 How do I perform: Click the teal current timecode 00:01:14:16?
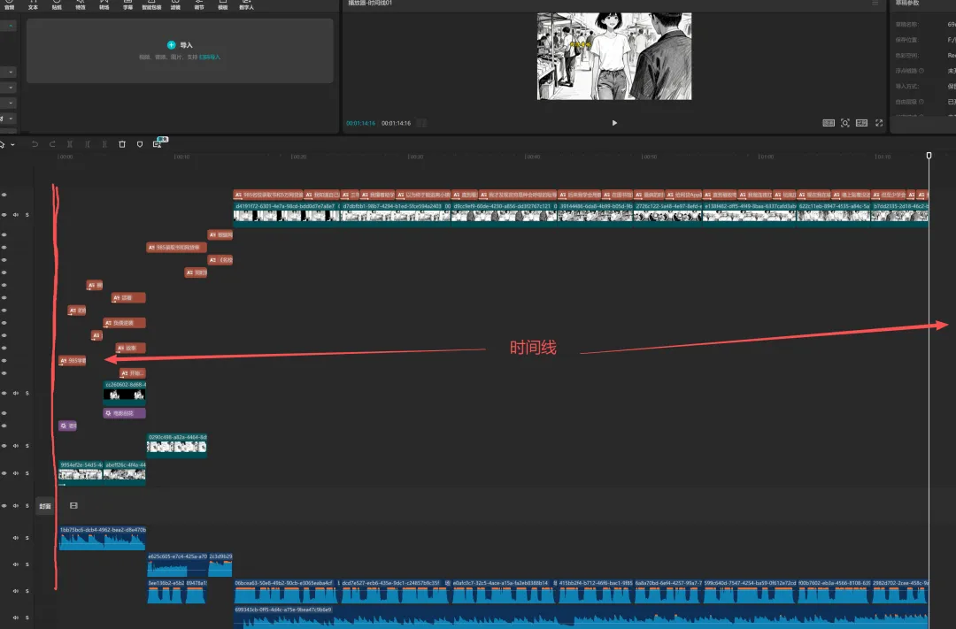(361, 123)
